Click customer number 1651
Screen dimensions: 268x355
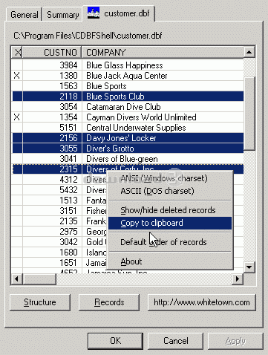[x=68, y=263]
